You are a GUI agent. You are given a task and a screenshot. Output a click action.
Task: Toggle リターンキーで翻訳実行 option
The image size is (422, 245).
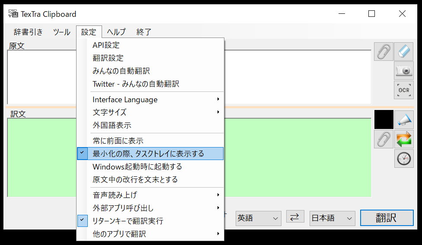[x=150, y=221]
